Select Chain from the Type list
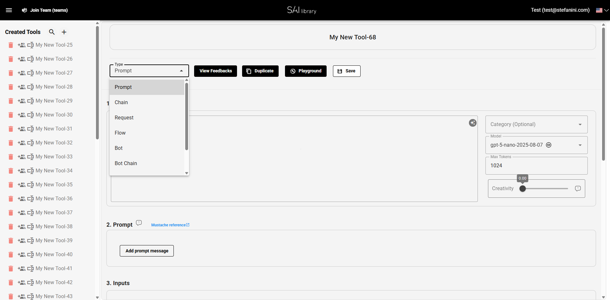Screen dimensions: 610x300 pyautogui.click(x=121, y=102)
